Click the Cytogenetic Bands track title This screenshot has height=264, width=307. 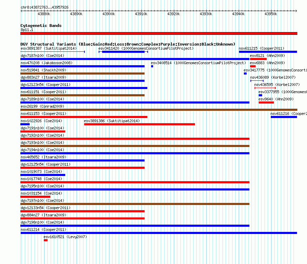pyautogui.click(x=41, y=26)
